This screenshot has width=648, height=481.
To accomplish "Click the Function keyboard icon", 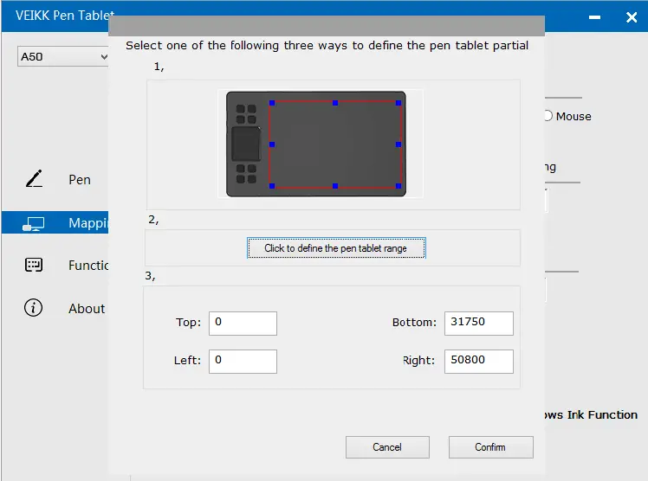I will pos(34,266).
